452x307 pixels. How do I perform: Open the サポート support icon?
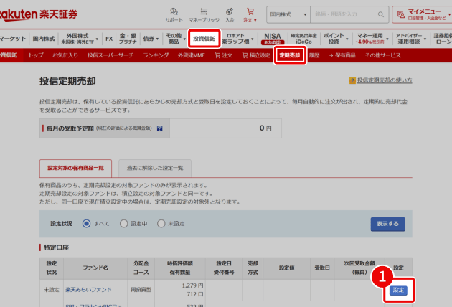click(x=174, y=14)
